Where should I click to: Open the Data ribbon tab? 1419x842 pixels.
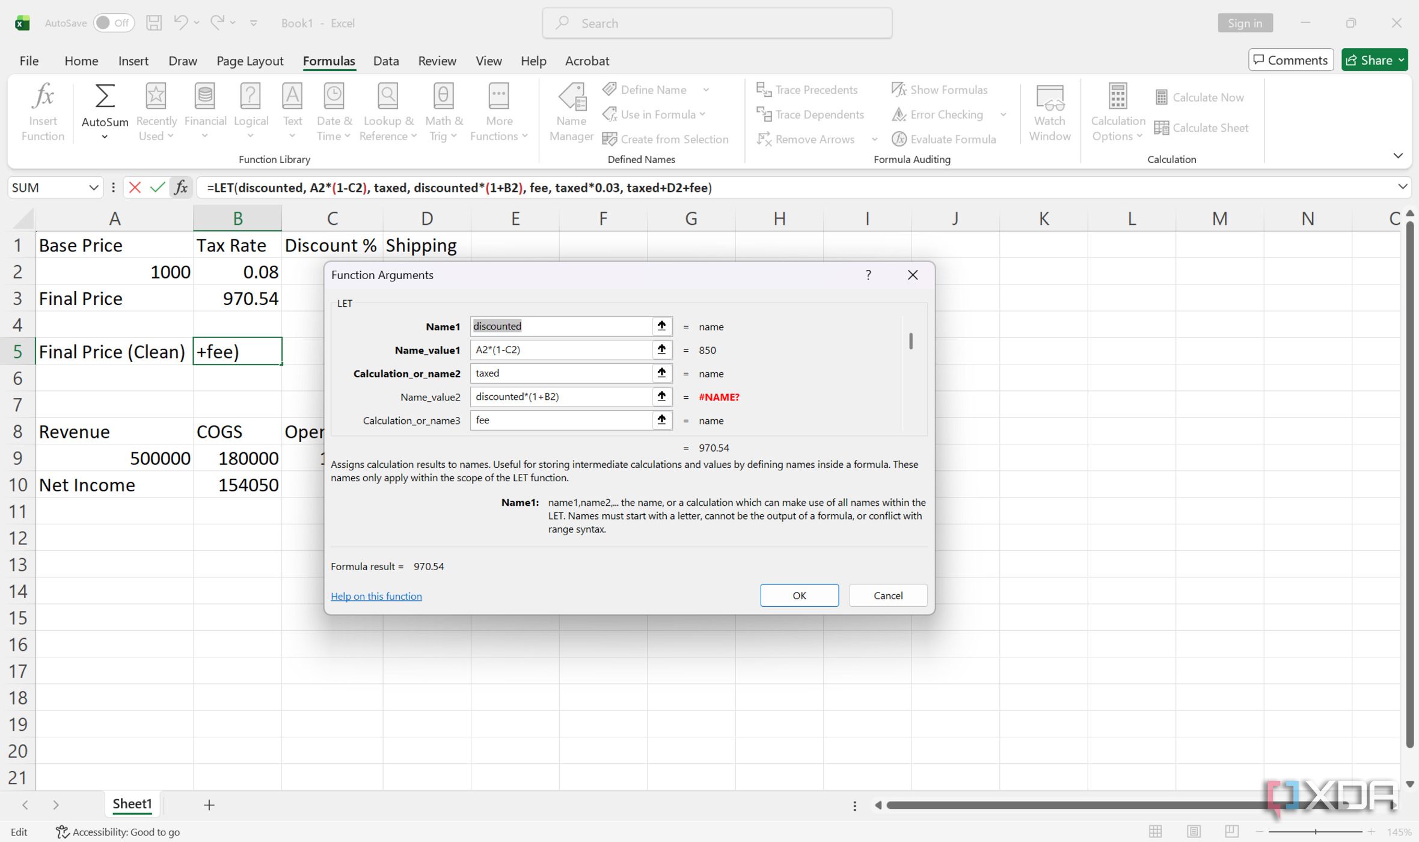pyautogui.click(x=386, y=61)
